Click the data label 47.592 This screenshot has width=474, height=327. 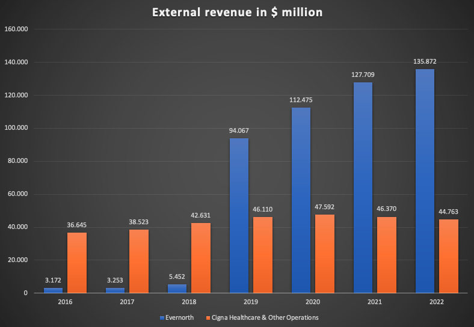pos(325,207)
